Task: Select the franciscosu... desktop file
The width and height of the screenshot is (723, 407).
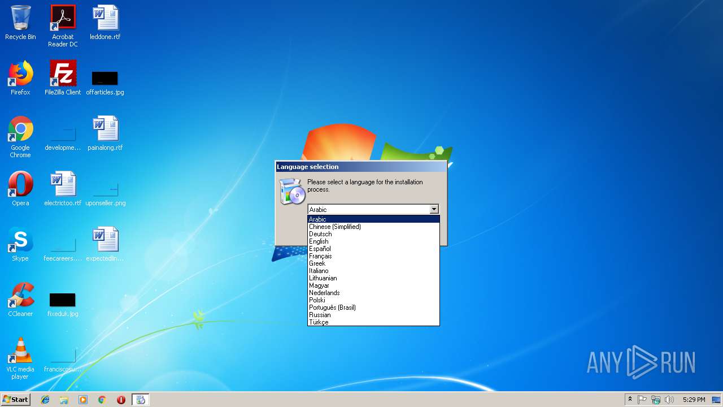Action: (63, 359)
